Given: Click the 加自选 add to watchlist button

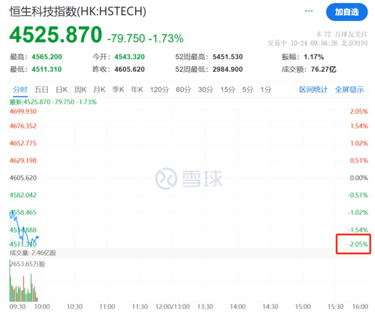Looking at the screenshot, I should click(346, 12).
